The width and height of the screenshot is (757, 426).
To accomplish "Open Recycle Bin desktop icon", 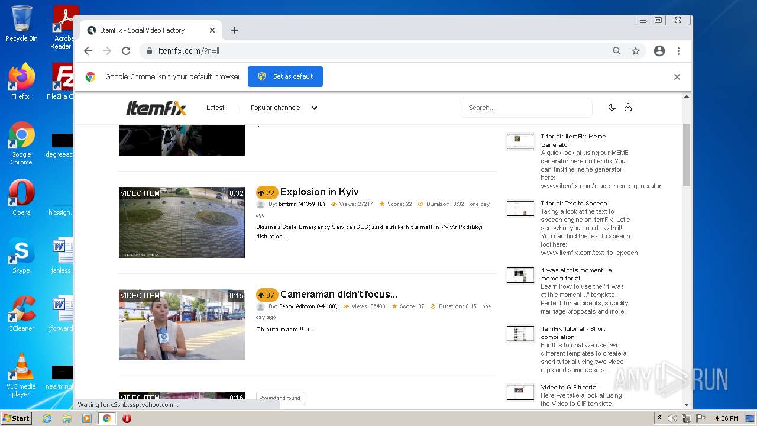I will point(21,24).
